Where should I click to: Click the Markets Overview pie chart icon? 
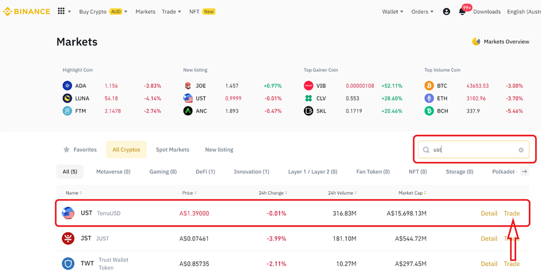(476, 42)
